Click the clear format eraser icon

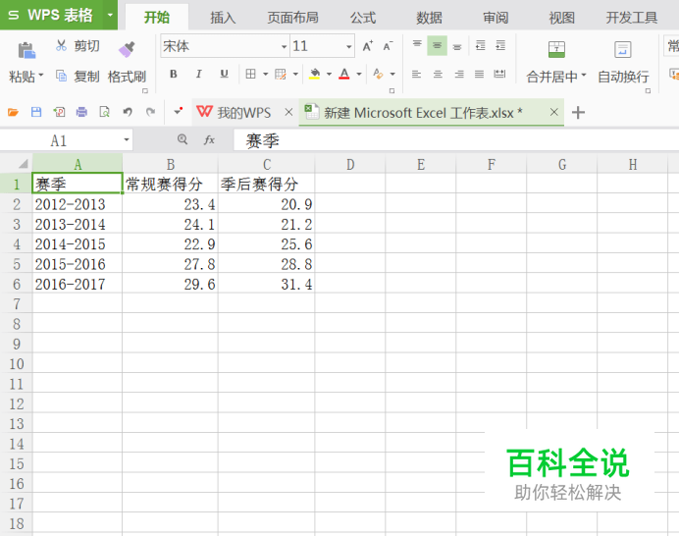pyautogui.click(x=378, y=74)
